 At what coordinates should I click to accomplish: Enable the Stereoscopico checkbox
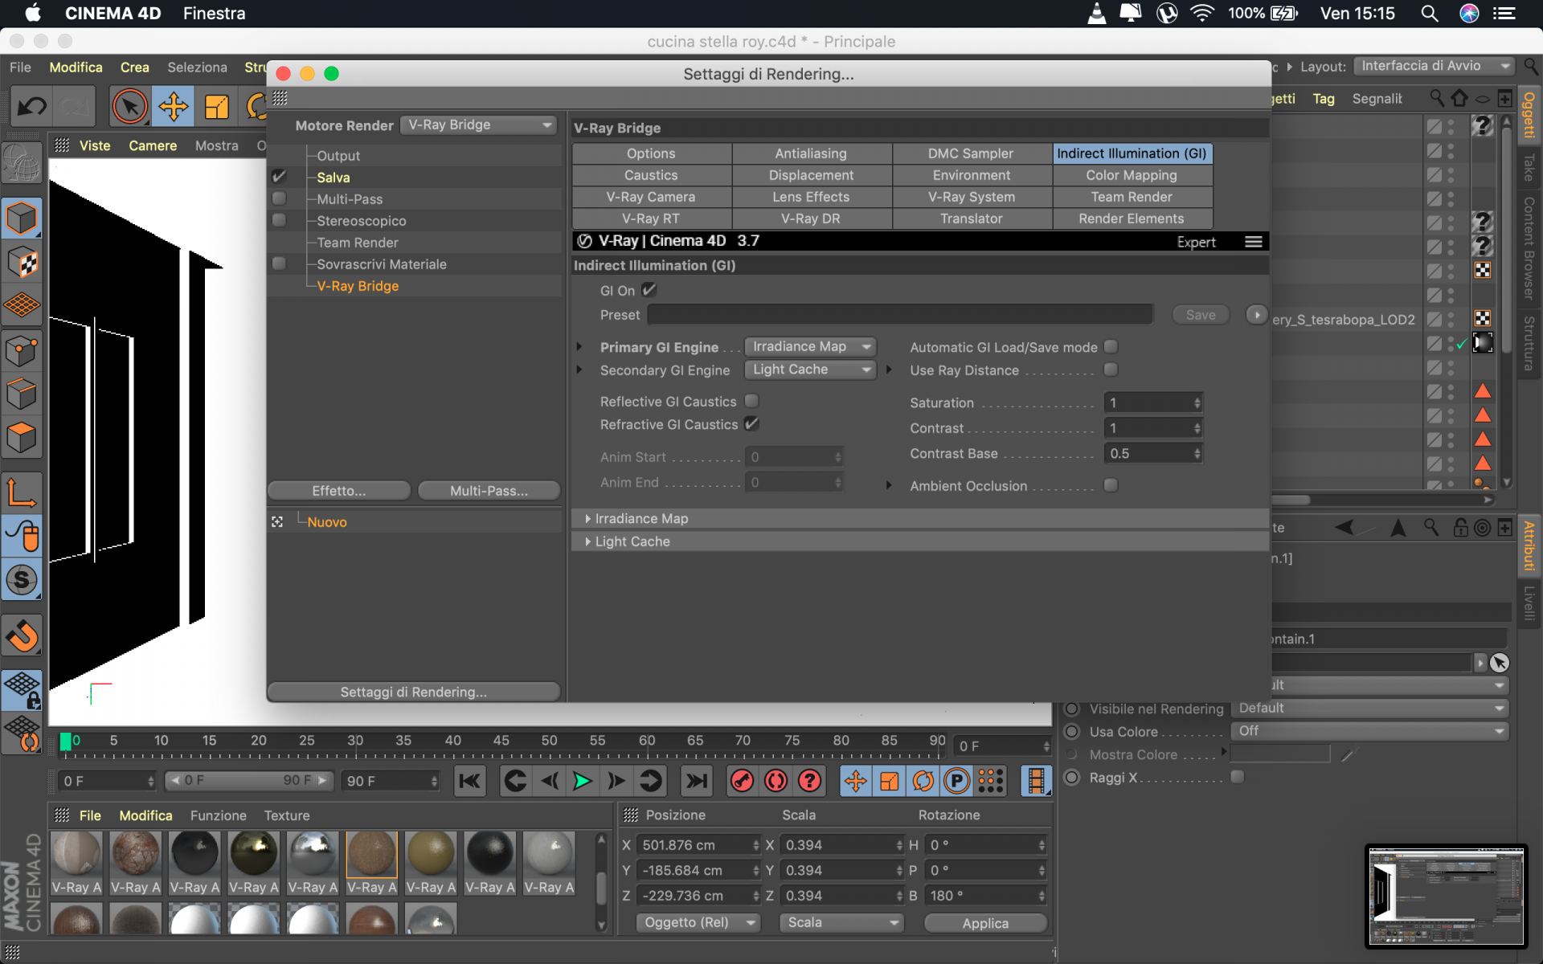(x=279, y=220)
